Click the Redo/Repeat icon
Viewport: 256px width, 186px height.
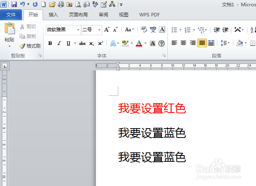coord(35,4)
